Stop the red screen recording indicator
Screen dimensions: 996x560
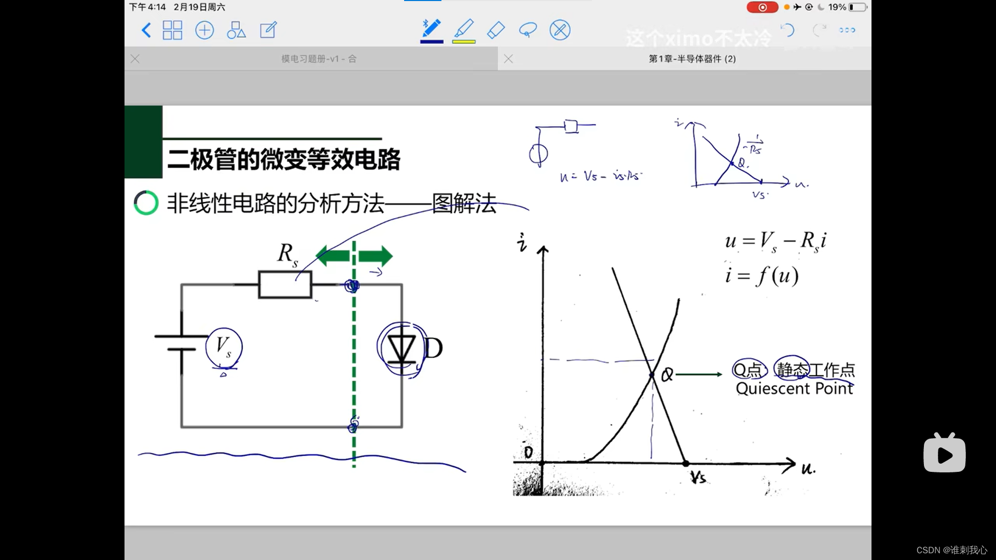coord(762,7)
